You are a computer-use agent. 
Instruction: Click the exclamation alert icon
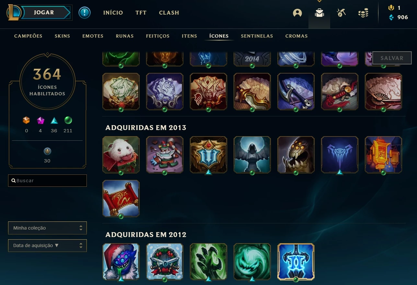click(x=85, y=13)
